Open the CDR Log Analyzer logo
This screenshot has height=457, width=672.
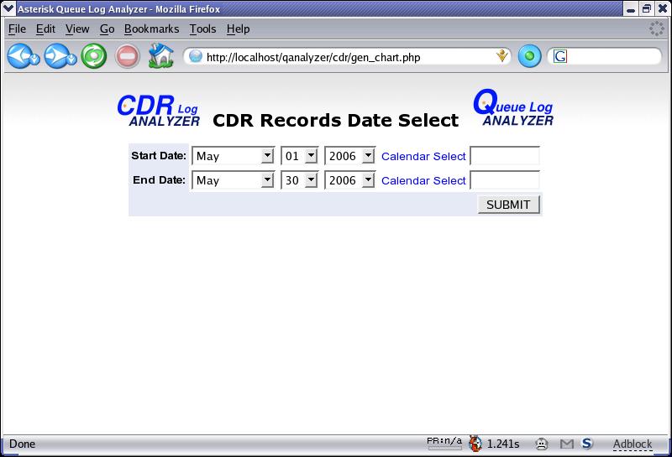point(159,110)
